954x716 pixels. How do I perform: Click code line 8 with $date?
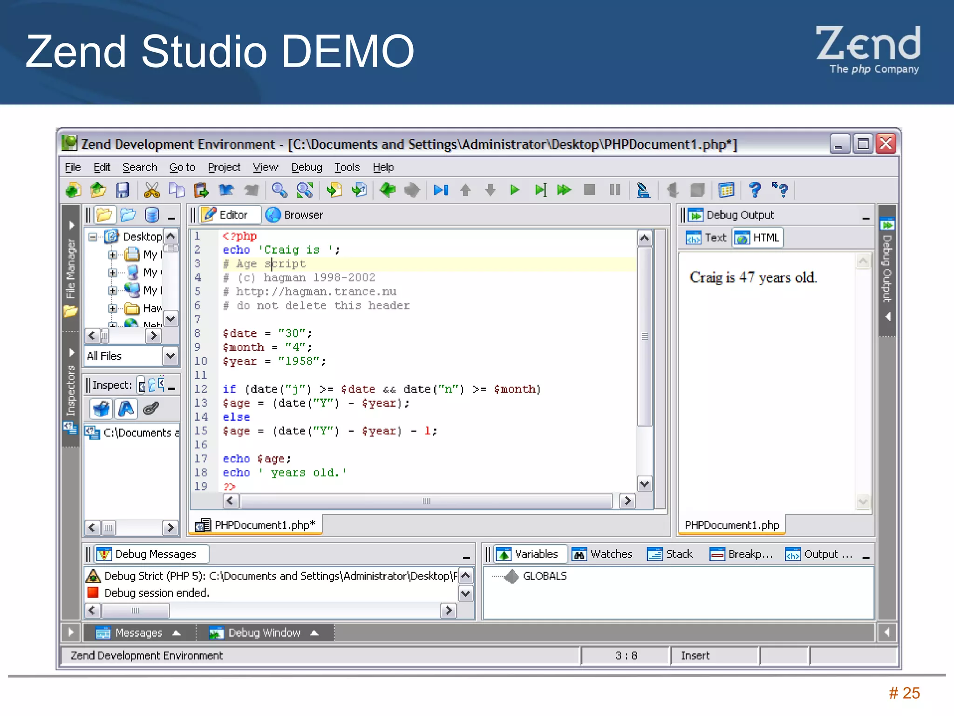pos(267,334)
